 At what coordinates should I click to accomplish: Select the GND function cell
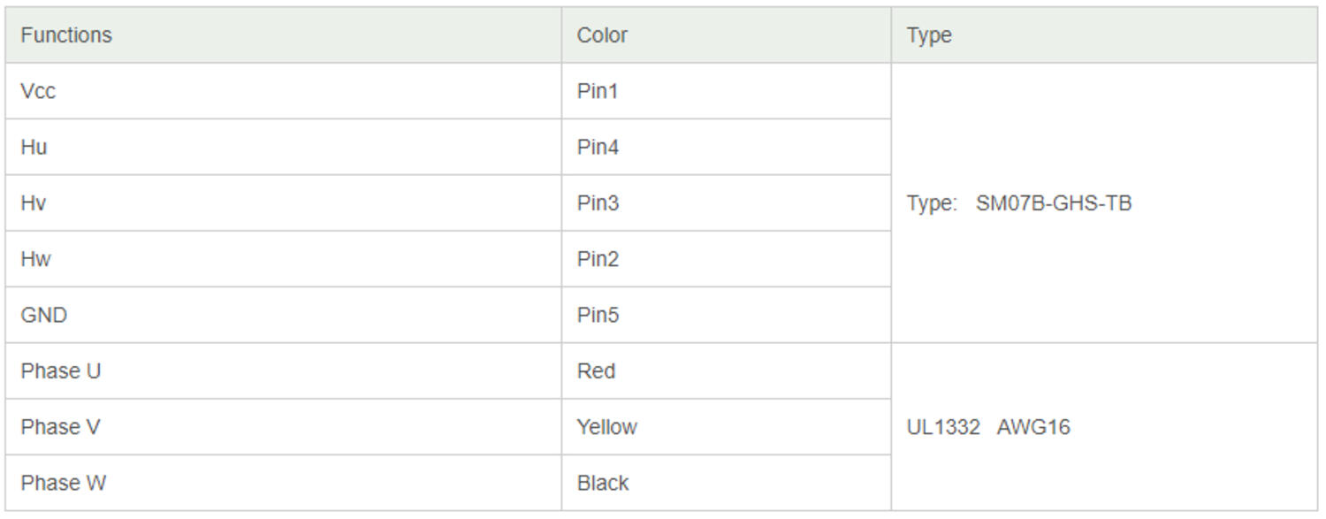tap(283, 315)
